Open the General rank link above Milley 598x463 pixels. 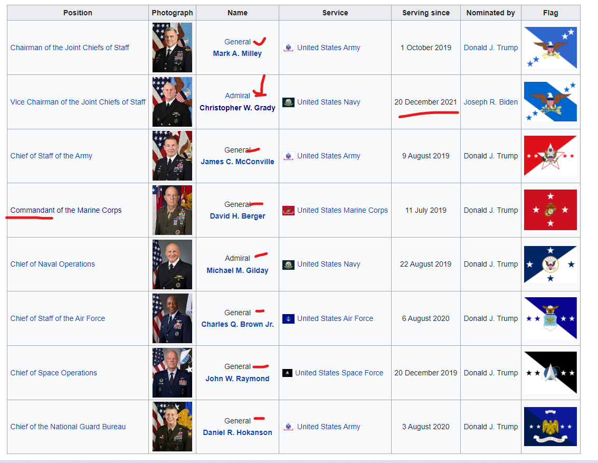point(237,42)
